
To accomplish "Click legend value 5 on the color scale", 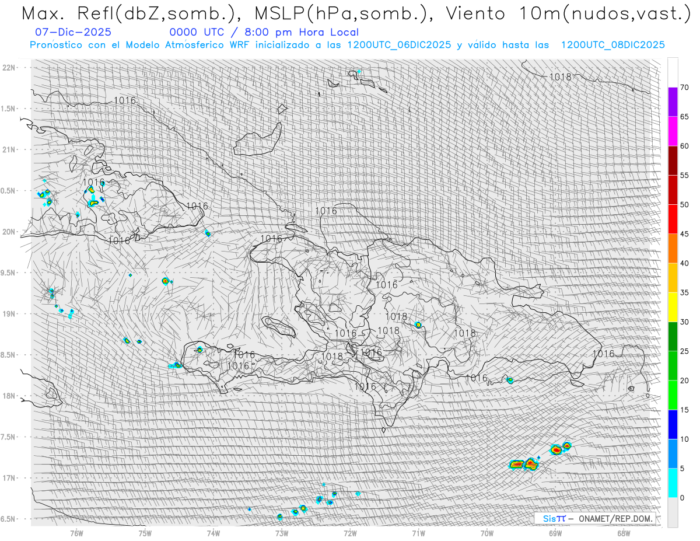I will point(683,468).
